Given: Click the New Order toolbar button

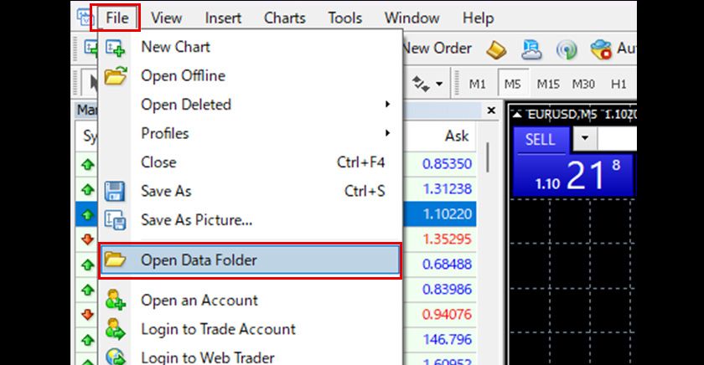Looking at the screenshot, I should [x=436, y=49].
